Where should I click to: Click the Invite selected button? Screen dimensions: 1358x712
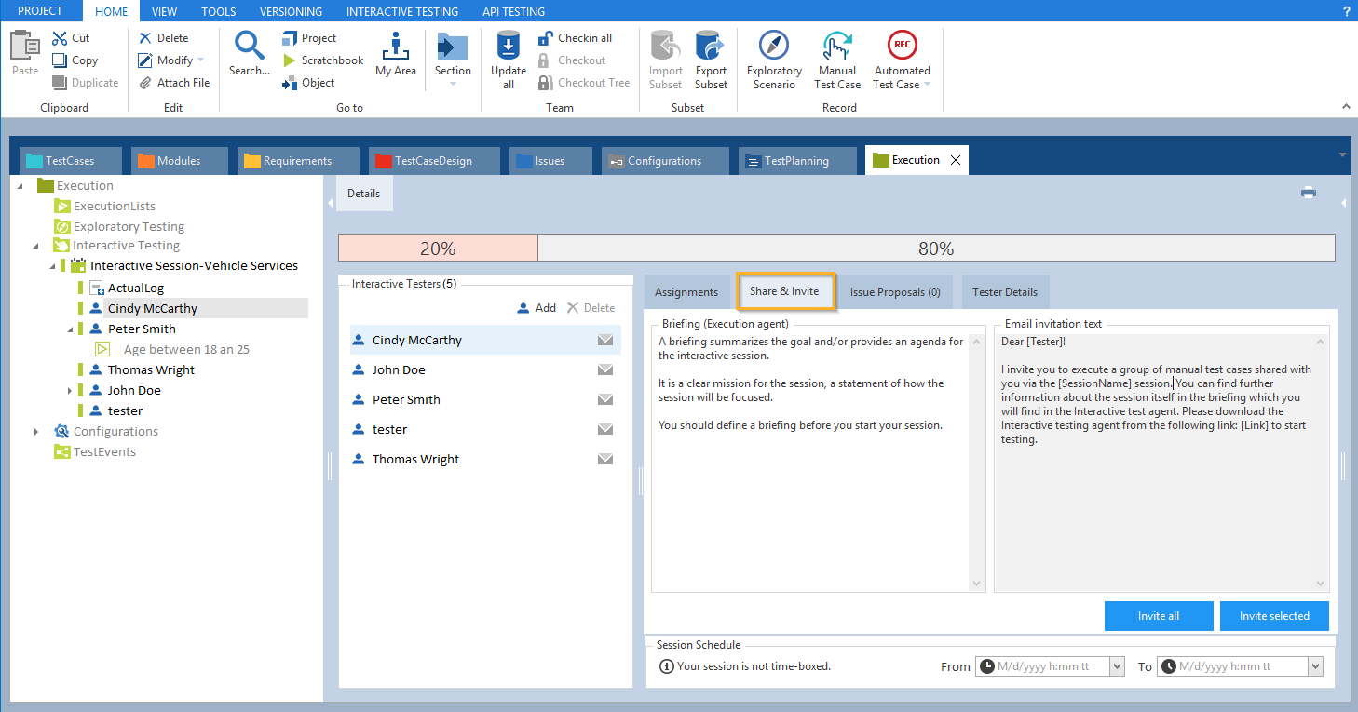coord(1273,616)
